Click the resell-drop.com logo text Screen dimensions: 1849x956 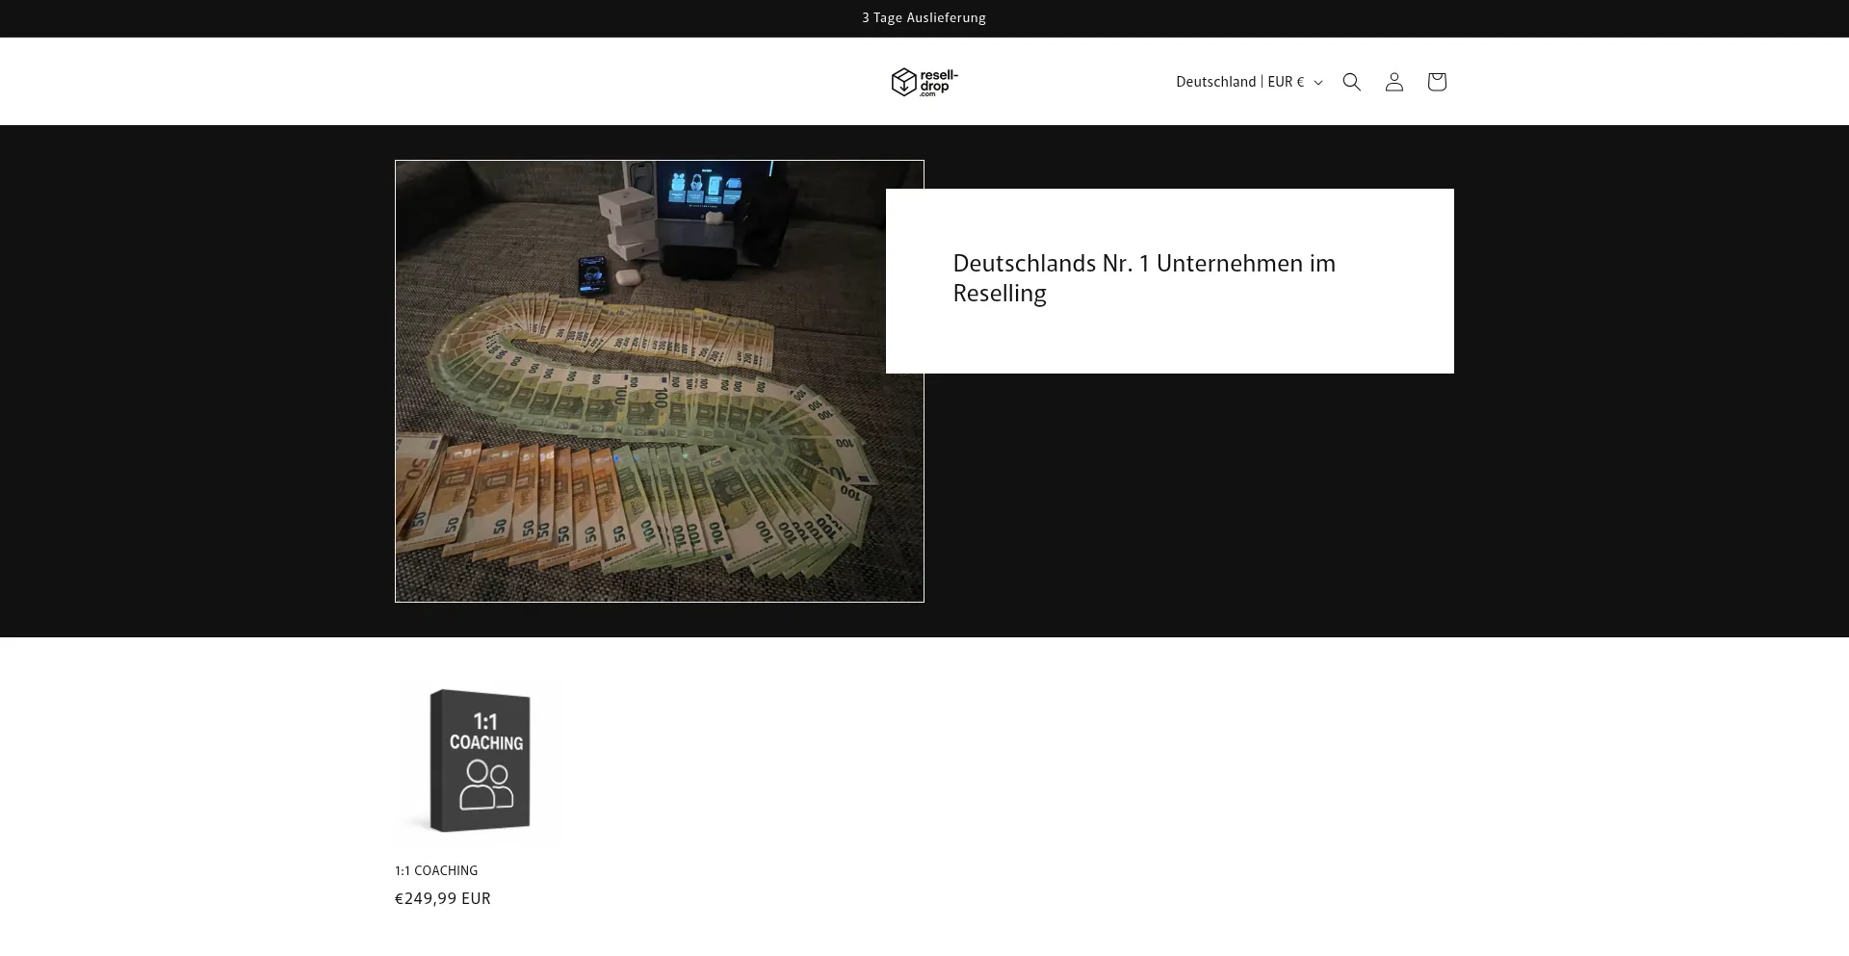tap(938, 81)
